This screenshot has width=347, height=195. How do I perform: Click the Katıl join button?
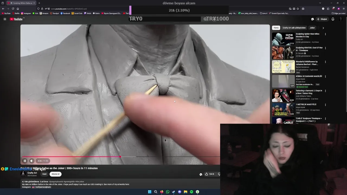[x=44, y=174]
